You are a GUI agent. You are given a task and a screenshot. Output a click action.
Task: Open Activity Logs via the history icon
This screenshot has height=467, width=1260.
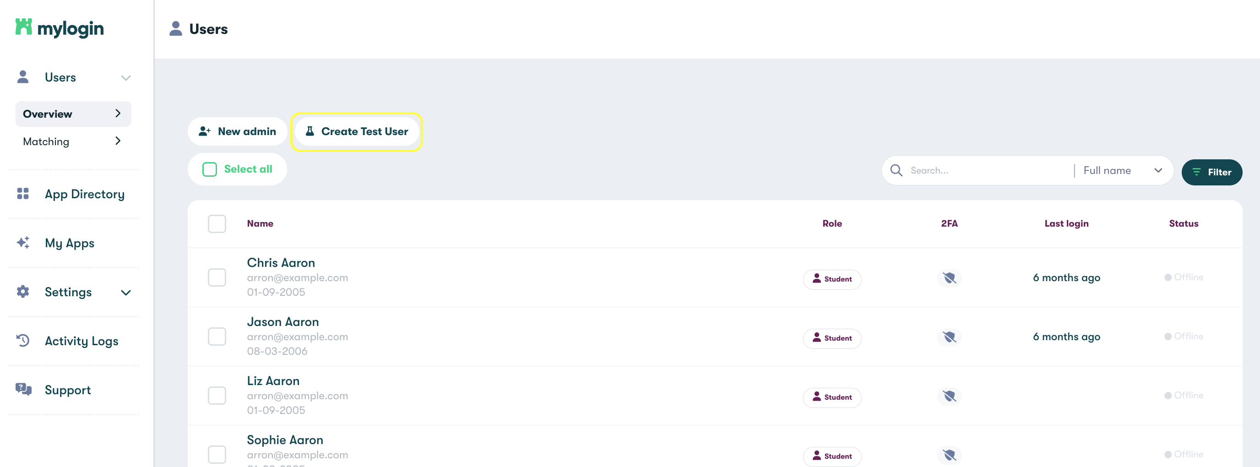[22, 340]
